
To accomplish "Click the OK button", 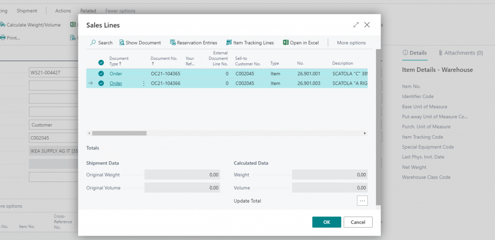I will 327,222.
